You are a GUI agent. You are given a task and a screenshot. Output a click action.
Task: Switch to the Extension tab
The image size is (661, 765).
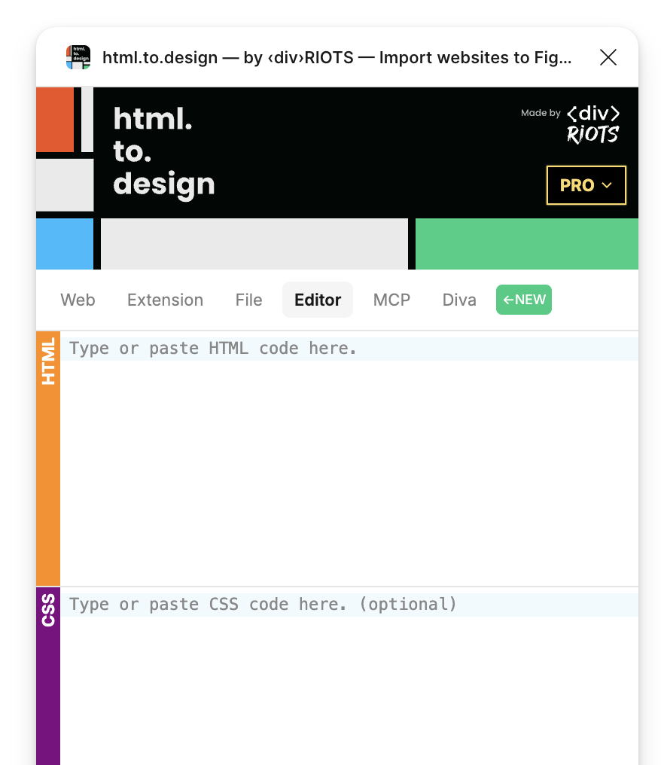click(x=165, y=300)
